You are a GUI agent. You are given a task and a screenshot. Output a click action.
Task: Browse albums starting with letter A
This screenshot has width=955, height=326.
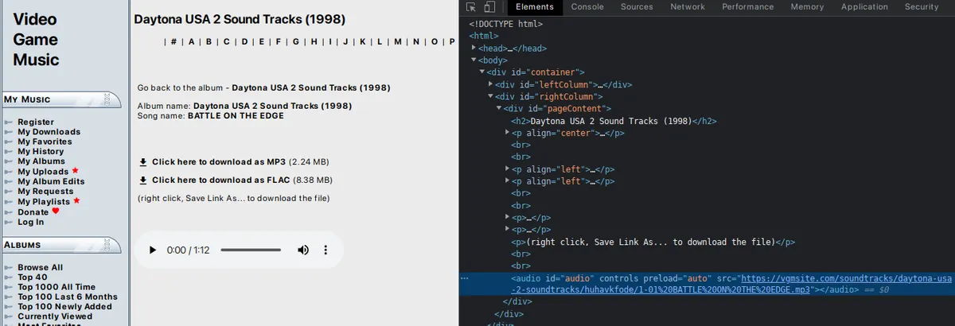point(192,41)
